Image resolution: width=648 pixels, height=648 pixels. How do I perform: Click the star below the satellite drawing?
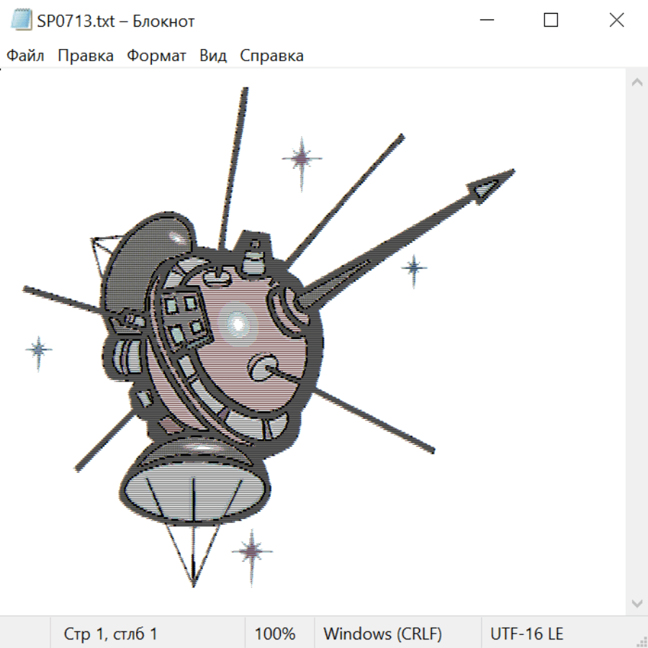coord(252,551)
